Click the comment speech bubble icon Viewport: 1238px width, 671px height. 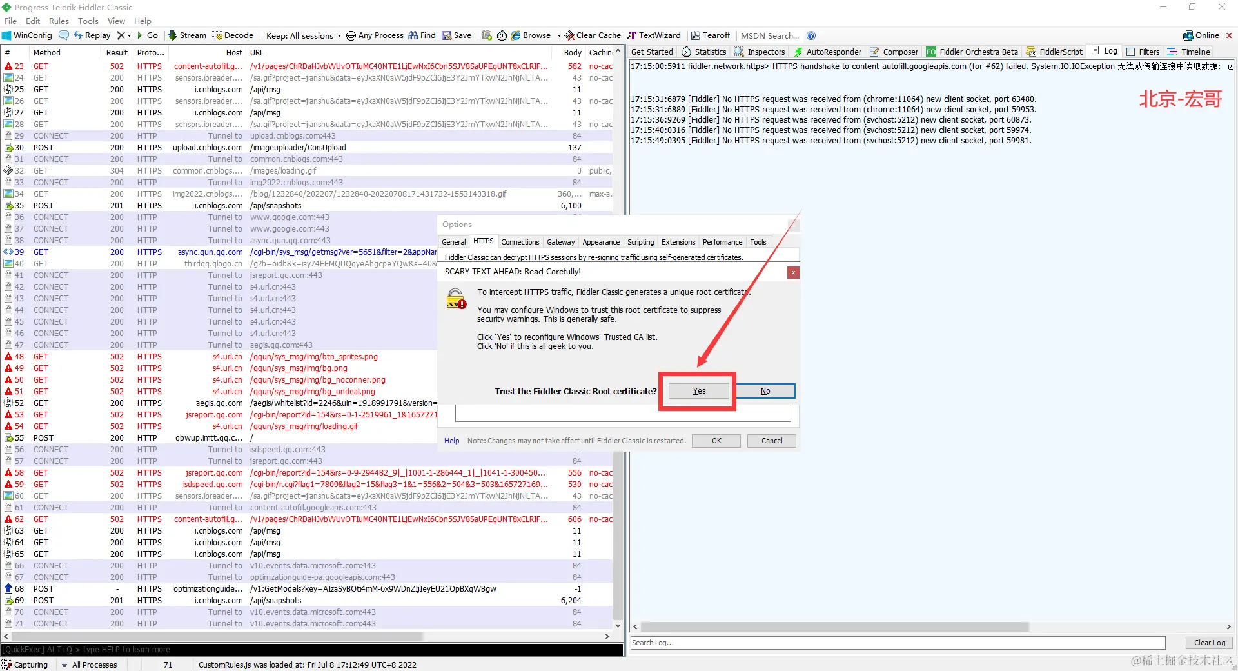coord(64,35)
